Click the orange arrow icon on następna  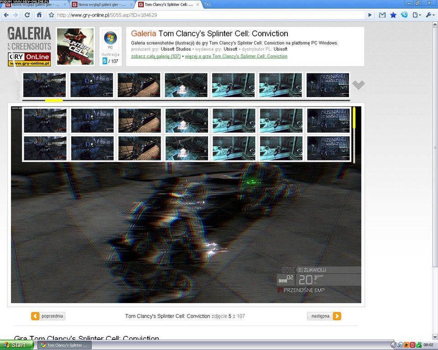pyautogui.click(x=337, y=316)
